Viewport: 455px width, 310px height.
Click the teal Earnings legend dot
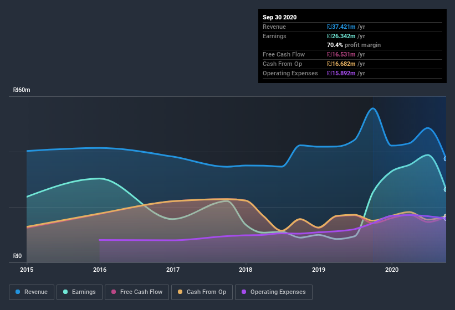point(65,292)
